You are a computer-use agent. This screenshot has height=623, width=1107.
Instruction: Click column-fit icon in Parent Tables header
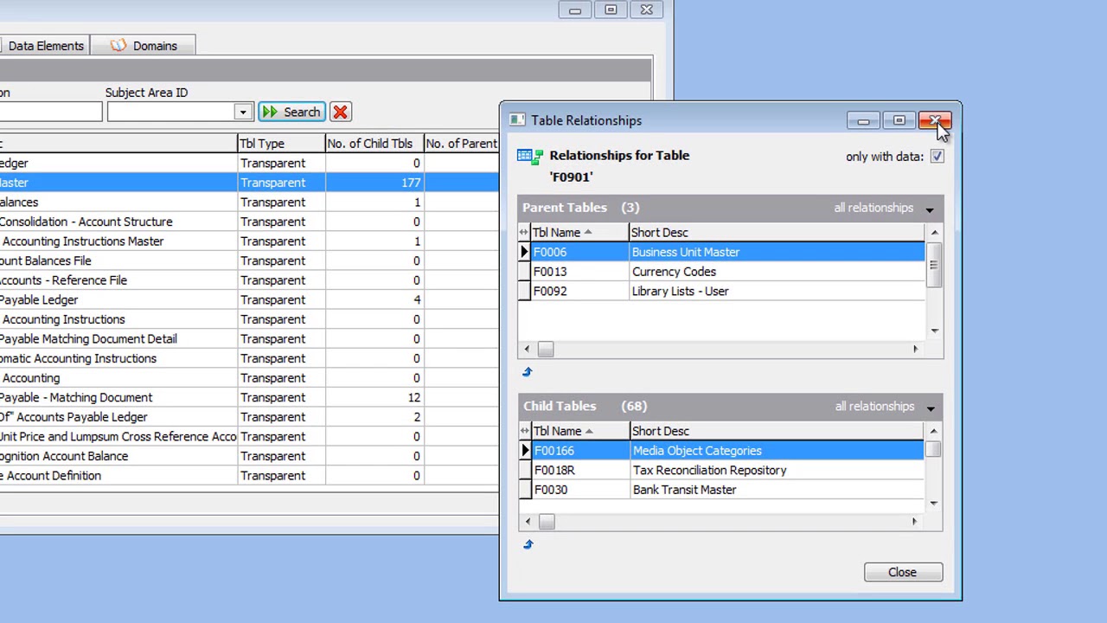click(x=524, y=233)
